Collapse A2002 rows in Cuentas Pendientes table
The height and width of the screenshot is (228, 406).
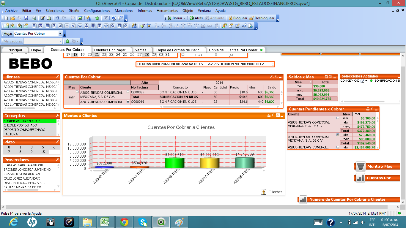(338, 118)
